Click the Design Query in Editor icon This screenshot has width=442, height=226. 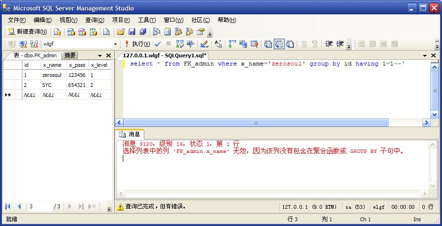click(x=205, y=44)
